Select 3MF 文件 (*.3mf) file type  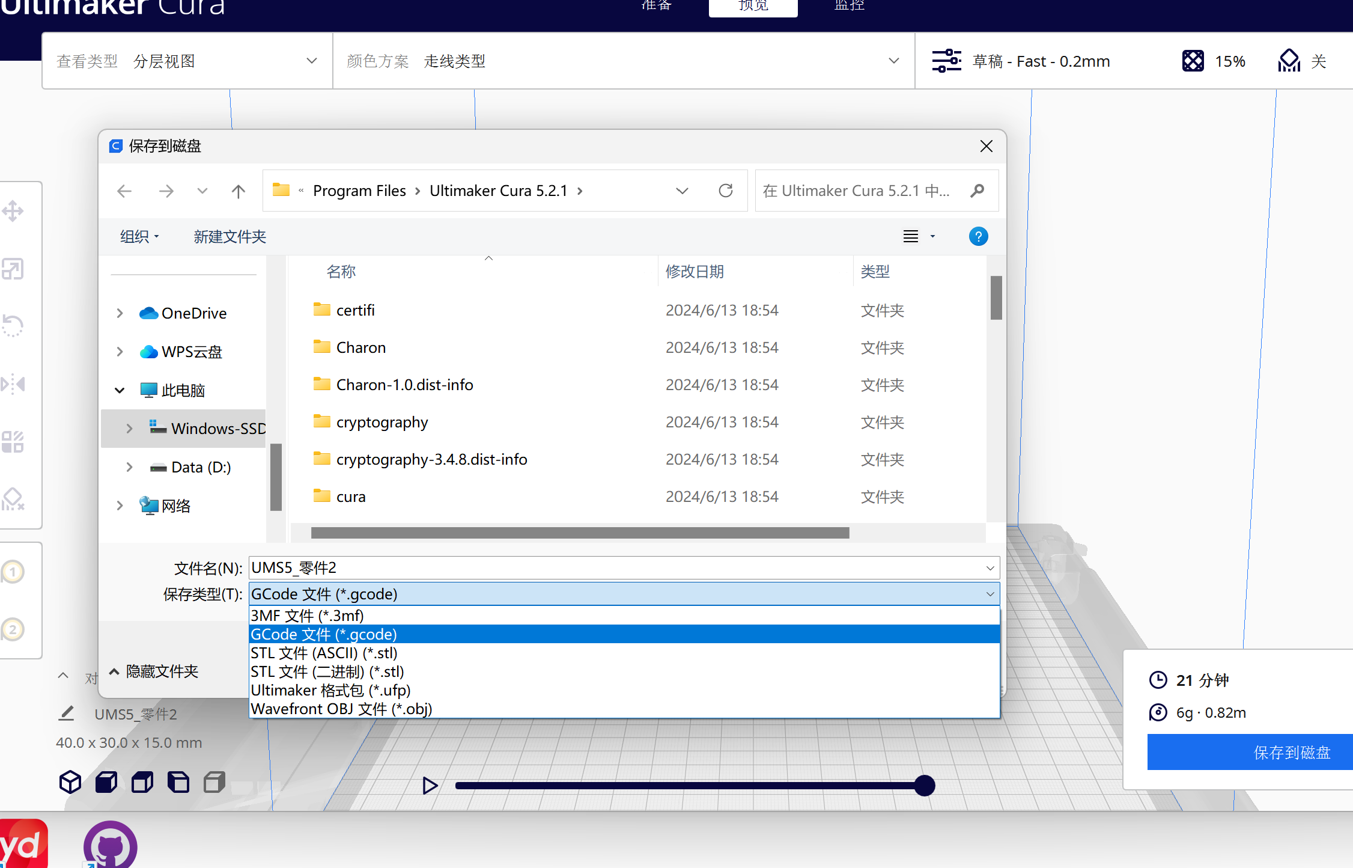point(624,616)
